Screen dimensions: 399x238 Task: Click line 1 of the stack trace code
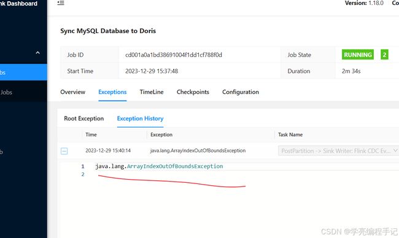point(160,166)
